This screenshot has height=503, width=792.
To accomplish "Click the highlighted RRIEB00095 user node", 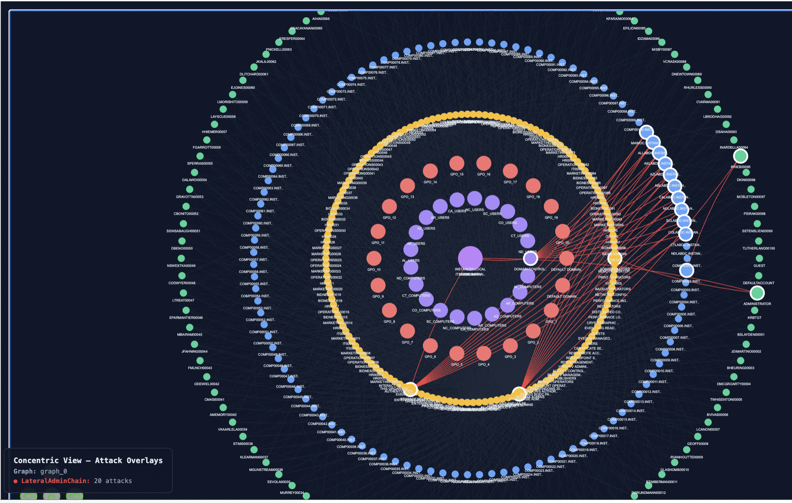I will [740, 156].
